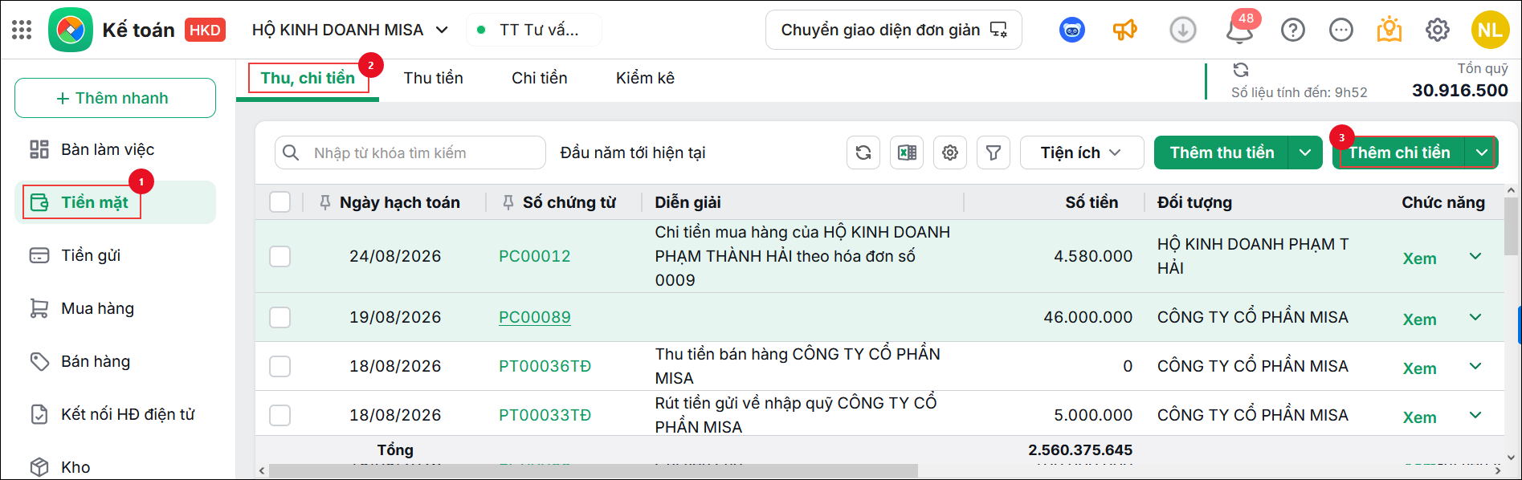Switch to the Thu tiền tab
Image resolution: width=1522 pixels, height=480 pixels.
(x=433, y=78)
